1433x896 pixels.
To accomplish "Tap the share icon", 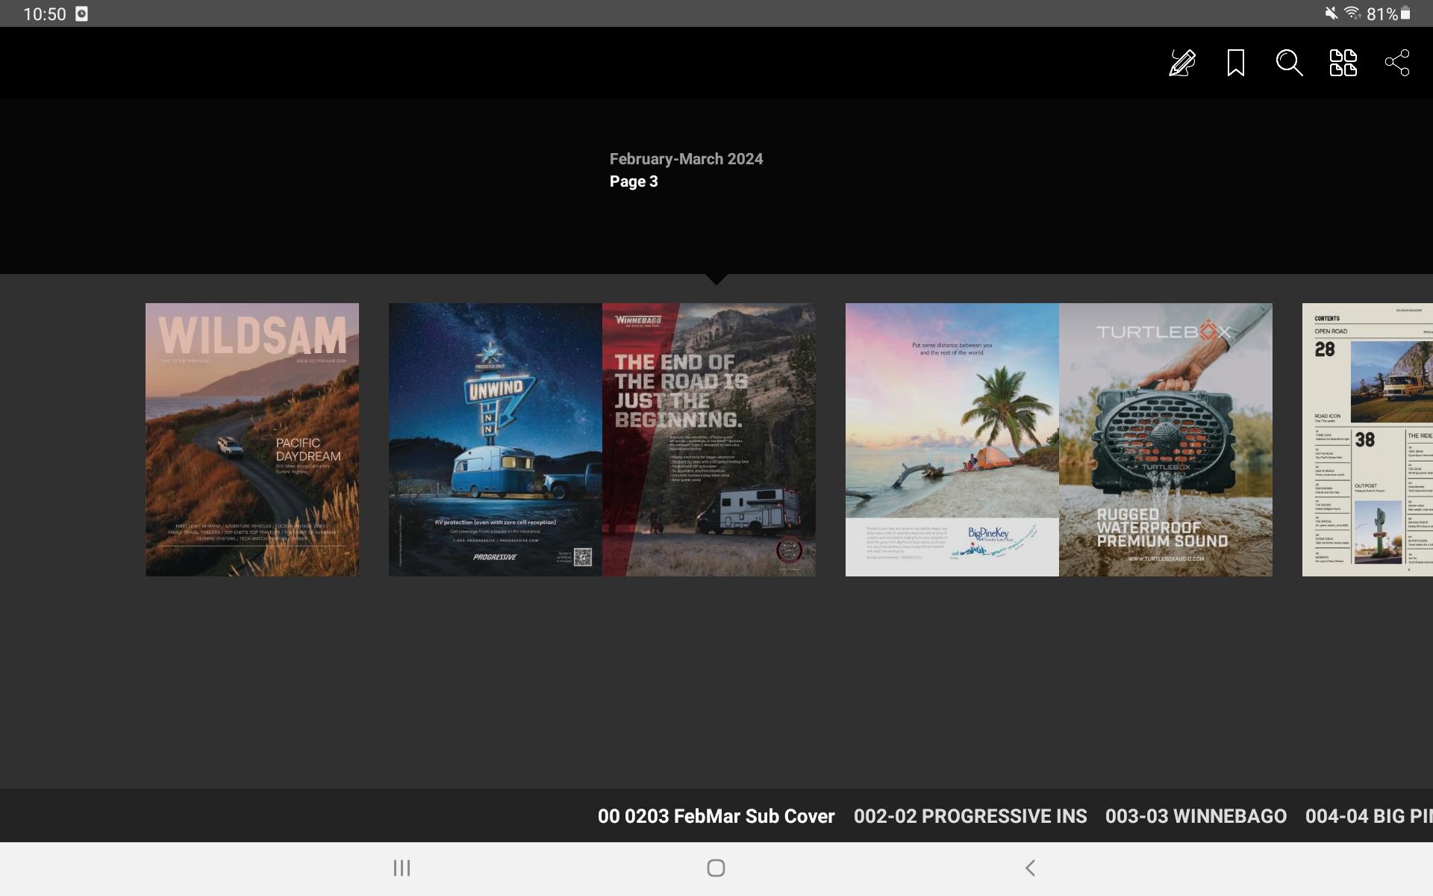I will pyautogui.click(x=1397, y=63).
